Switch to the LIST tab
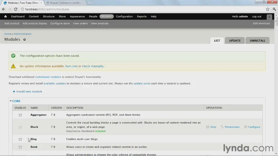The height and width of the screenshot is (156, 278). [x=217, y=40]
